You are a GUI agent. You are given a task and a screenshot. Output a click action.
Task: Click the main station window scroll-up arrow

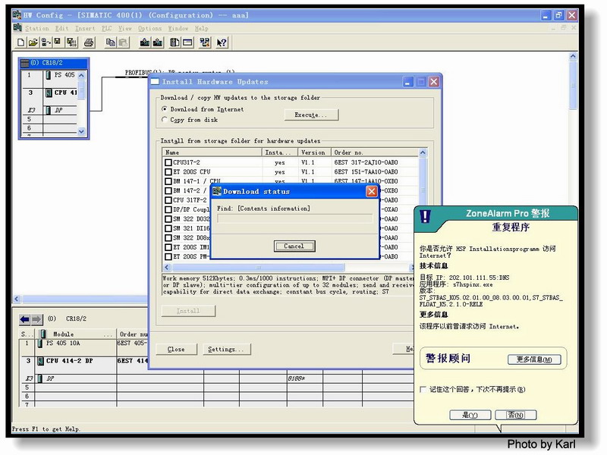tap(573, 56)
